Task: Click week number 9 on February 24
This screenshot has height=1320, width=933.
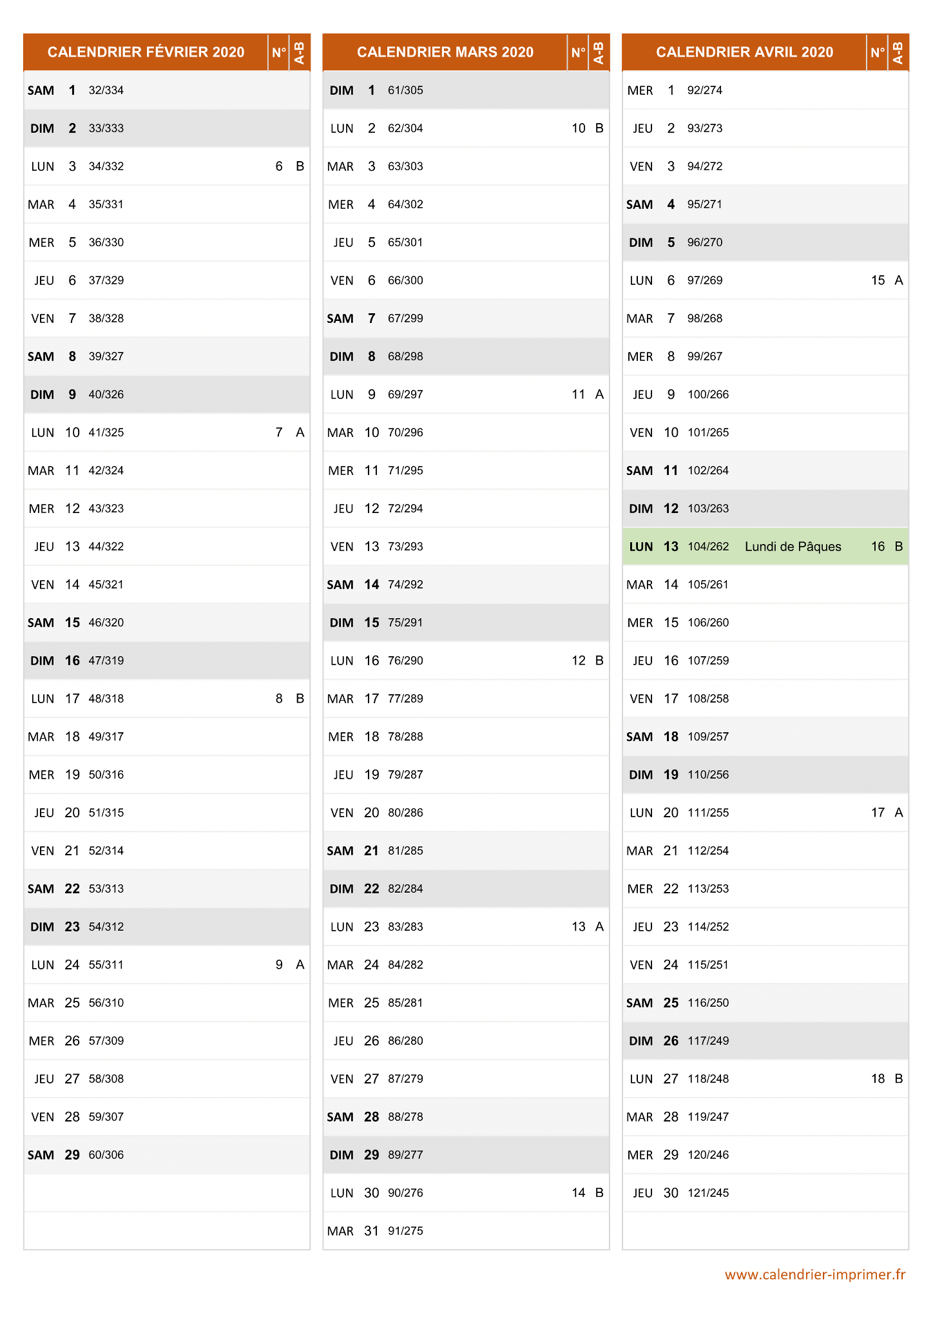Action: [x=279, y=965]
